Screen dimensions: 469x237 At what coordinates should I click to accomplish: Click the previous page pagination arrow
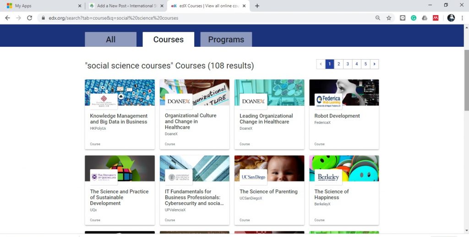tap(321, 64)
